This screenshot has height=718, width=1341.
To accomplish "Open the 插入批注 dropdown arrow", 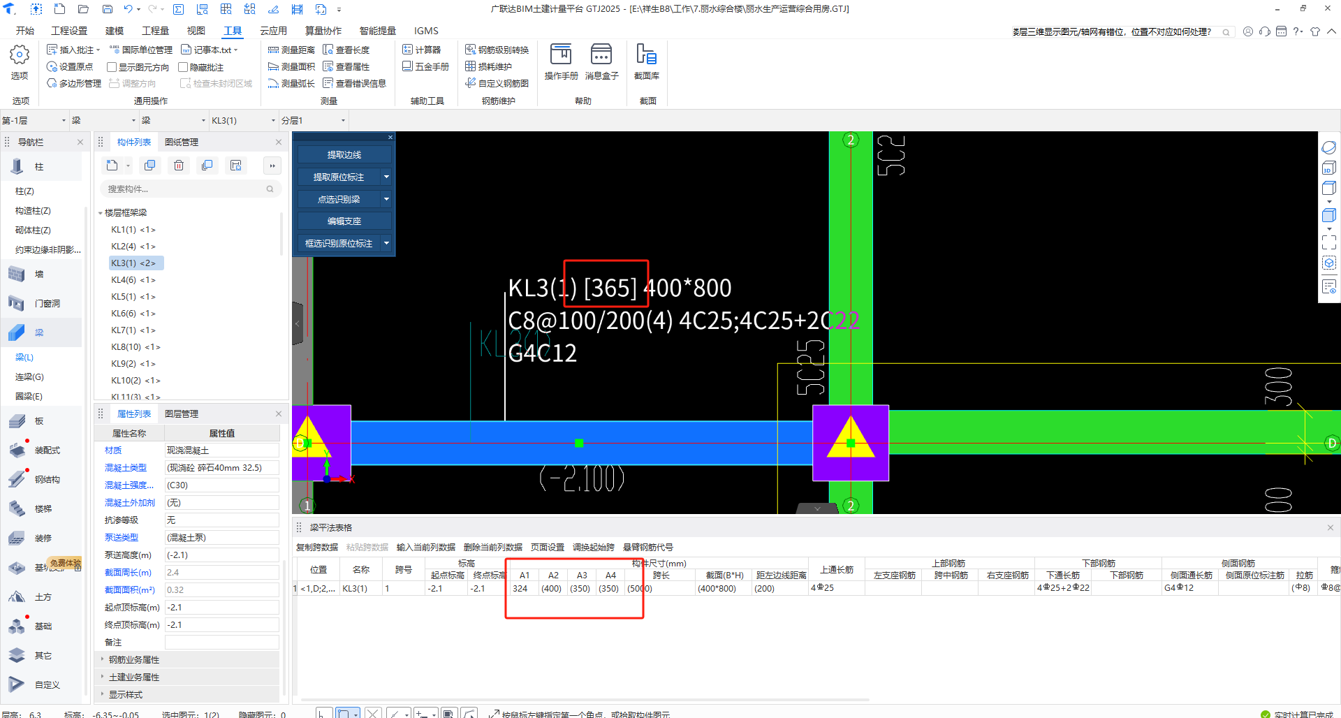I will pyautogui.click(x=98, y=50).
